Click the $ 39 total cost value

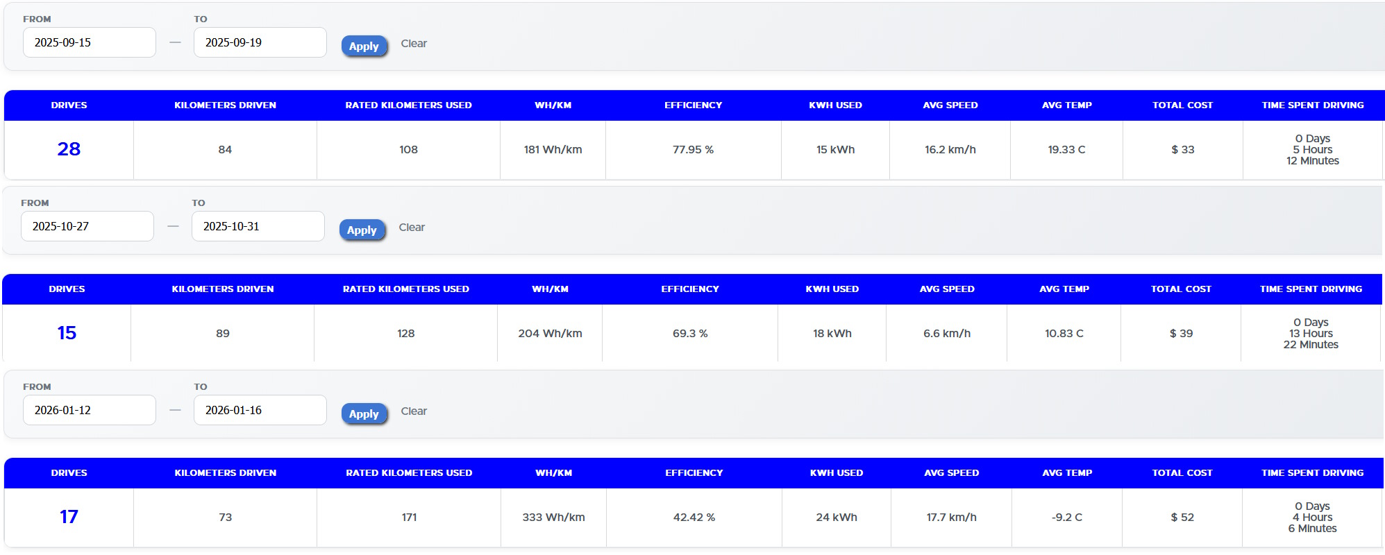pos(1181,334)
